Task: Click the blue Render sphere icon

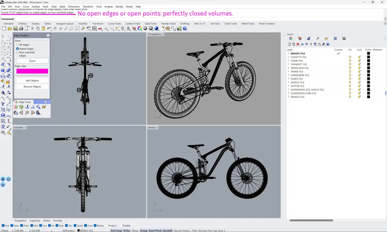Action: (156, 29)
